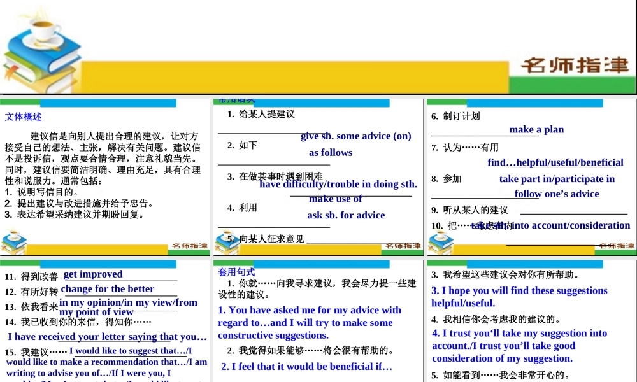The image size is (637, 382).
Task: Select the small book stack icon below 文体概述 panel
Action: (14, 241)
